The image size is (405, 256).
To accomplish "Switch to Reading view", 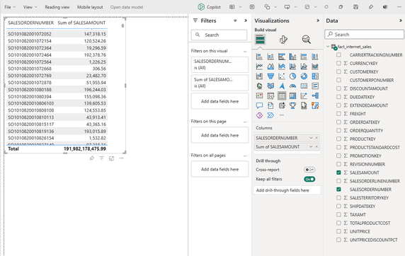I will 57,7.
